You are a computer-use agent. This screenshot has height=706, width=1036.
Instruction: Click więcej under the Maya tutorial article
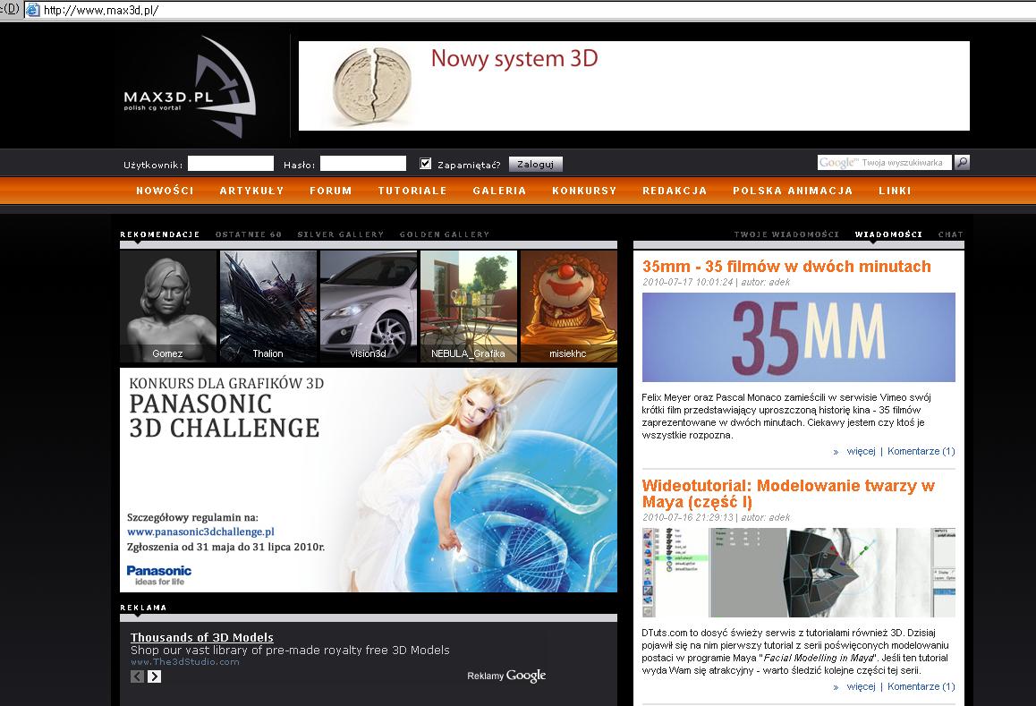(861, 686)
